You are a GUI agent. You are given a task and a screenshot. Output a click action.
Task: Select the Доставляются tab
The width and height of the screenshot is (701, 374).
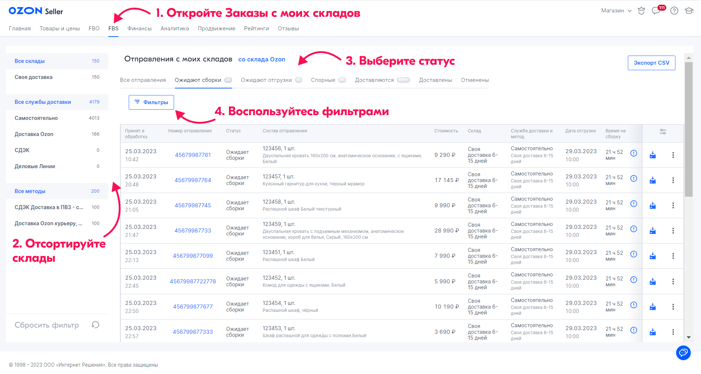click(374, 80)
